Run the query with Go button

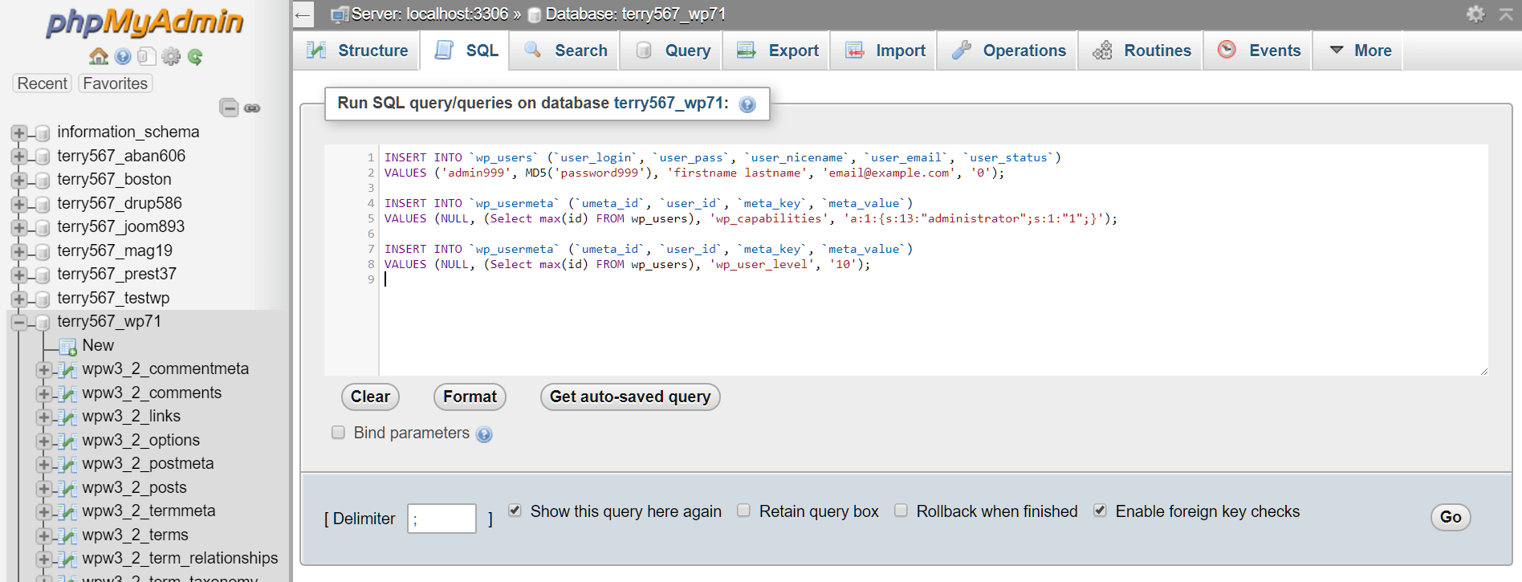coord(1451,517)
